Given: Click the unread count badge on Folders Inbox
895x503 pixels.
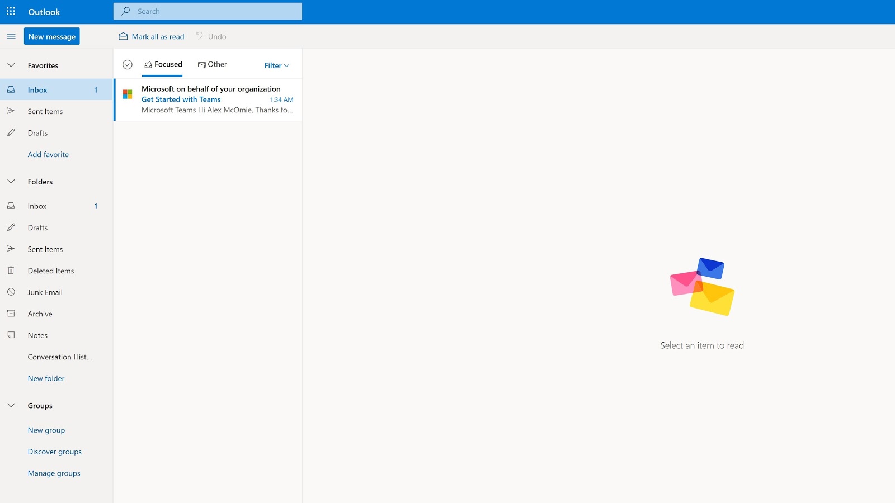Looking at the screenshot, I should click(96, 206).
